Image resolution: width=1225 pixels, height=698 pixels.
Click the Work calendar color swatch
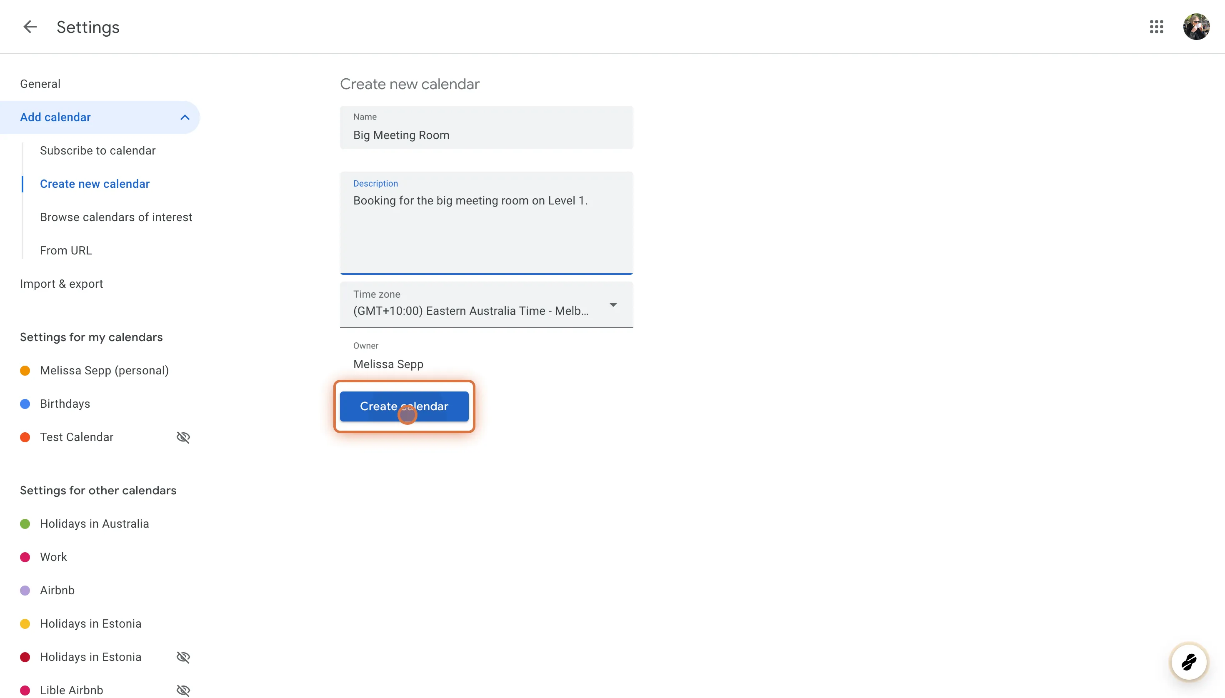click(x=25, y=556)
